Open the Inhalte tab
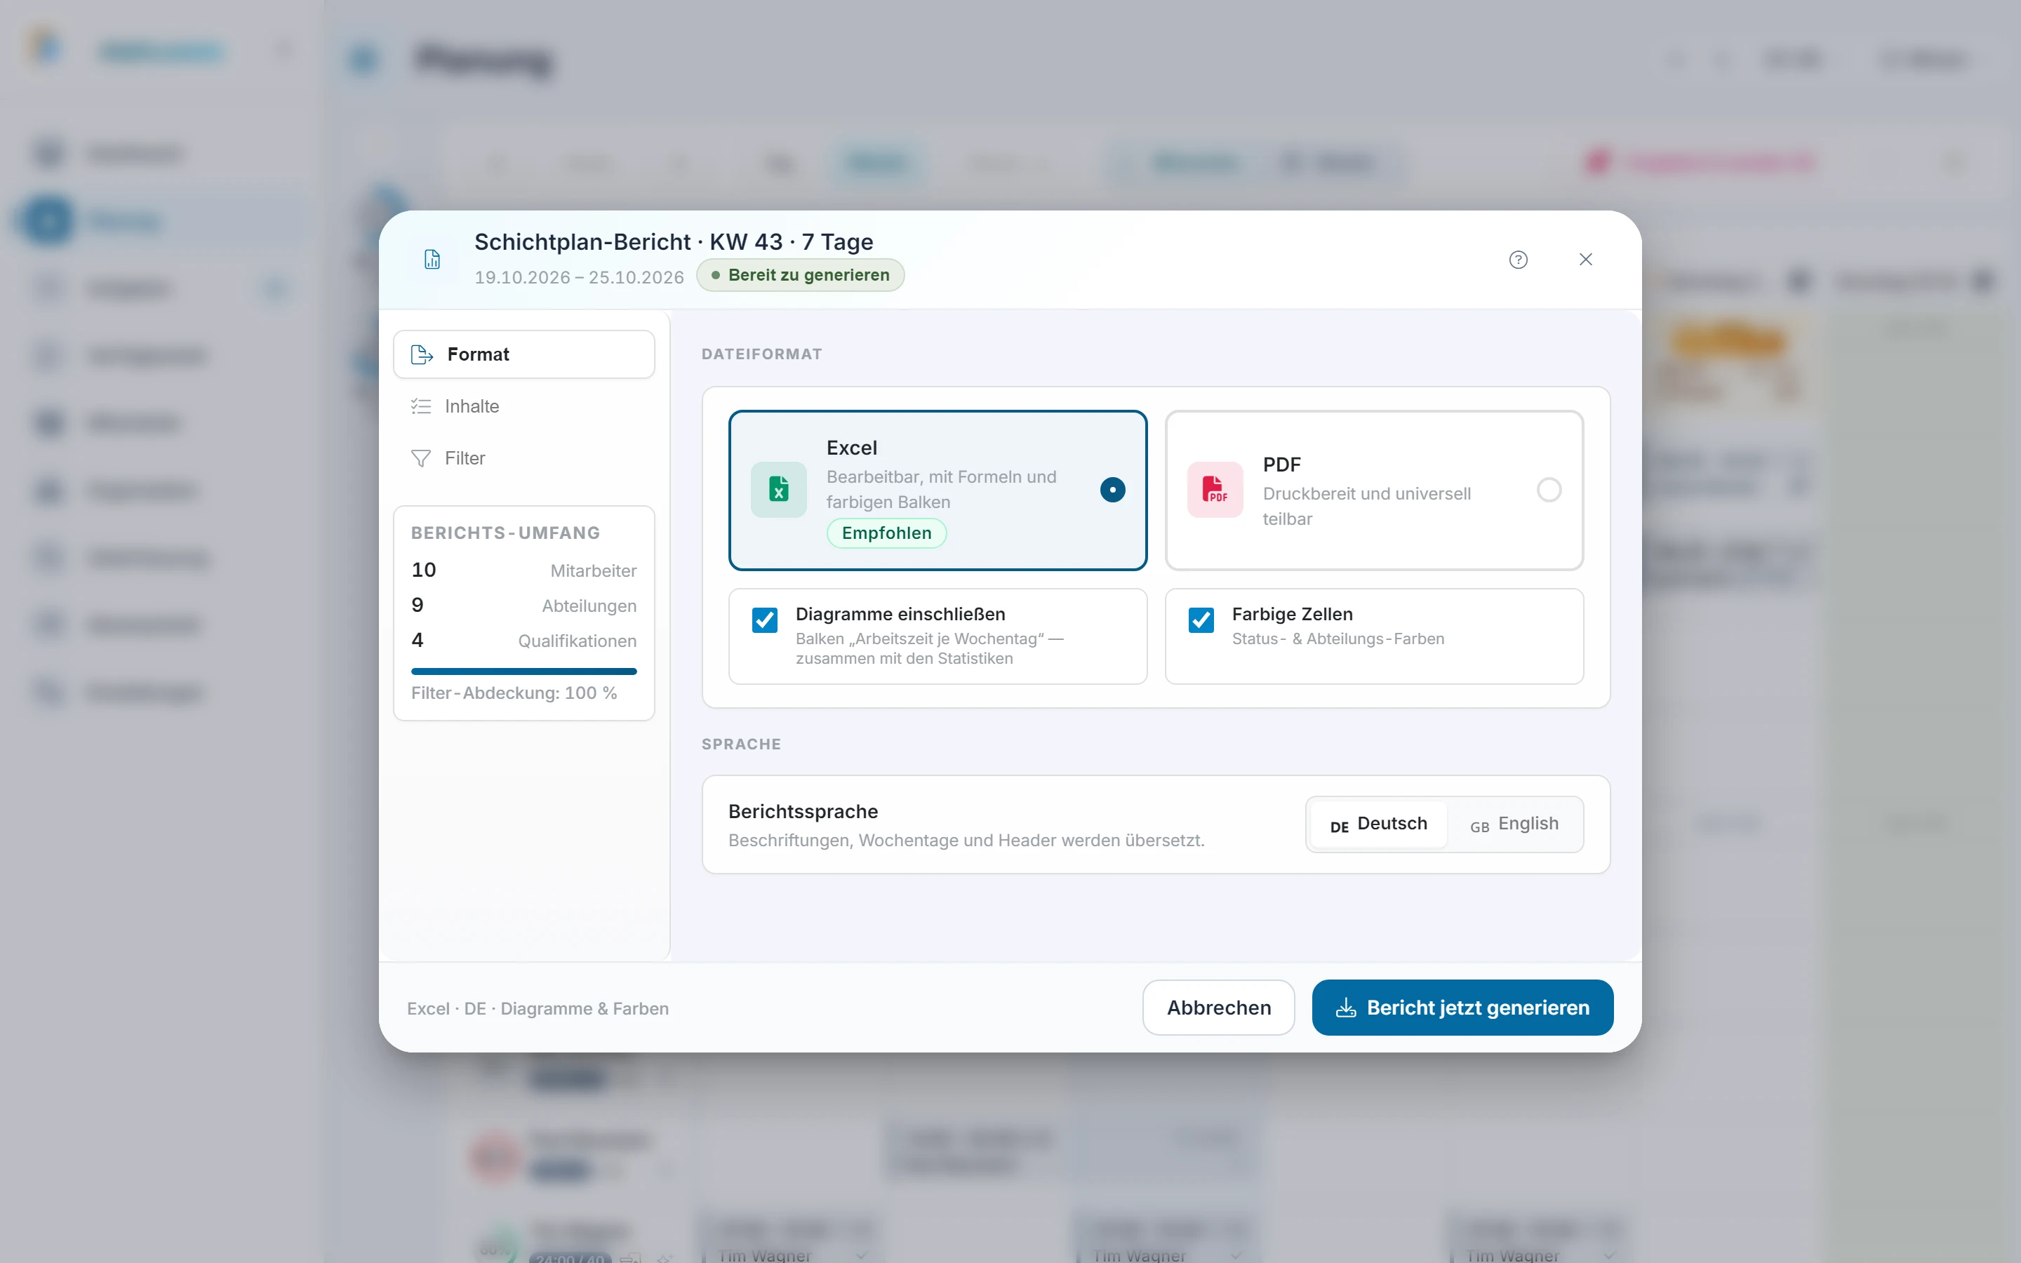Image resolution: width=2021 pixels, height=1263 pixels. 524,407
